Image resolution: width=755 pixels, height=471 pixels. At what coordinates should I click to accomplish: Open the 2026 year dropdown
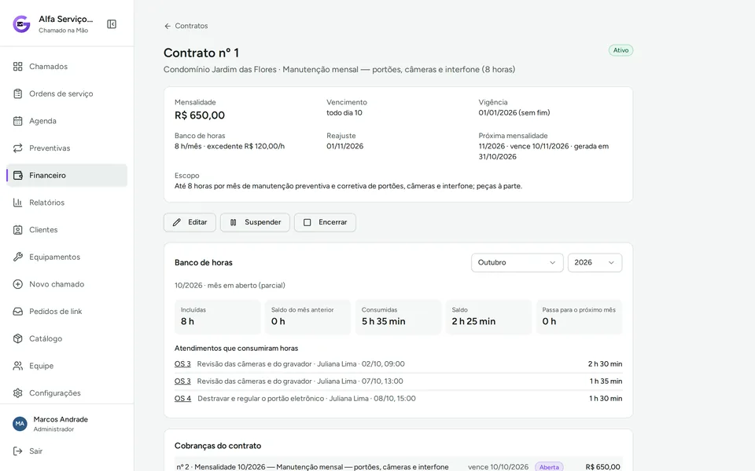click(595, 262)
